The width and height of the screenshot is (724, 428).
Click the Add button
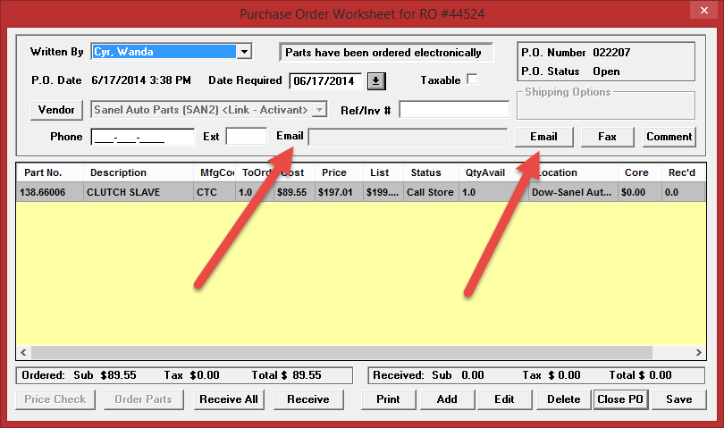447,399
